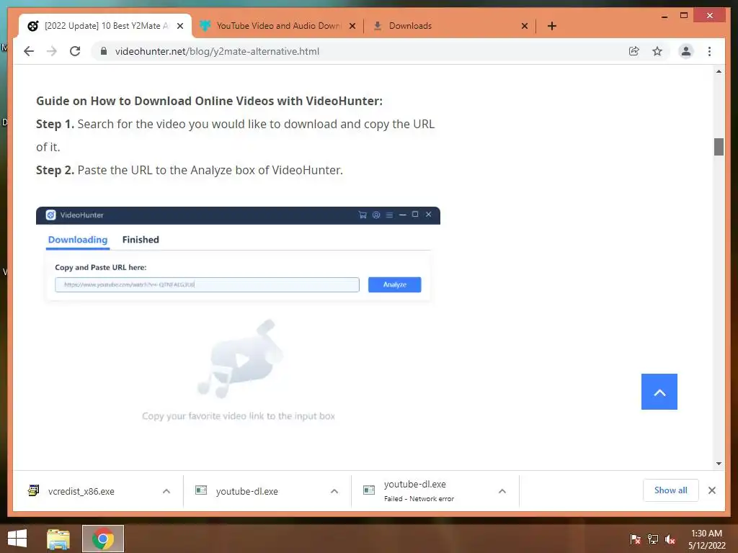
Task: Open the clock showing 1:30 AM
Action: pos(707,539)
